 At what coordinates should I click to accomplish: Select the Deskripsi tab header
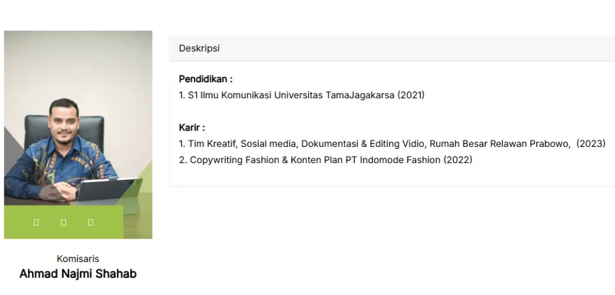[x=199, y=48]
